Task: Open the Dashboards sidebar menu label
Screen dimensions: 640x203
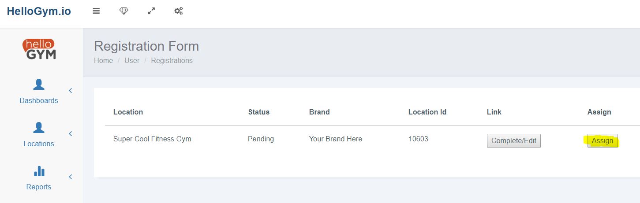Action: click(39, 100)
